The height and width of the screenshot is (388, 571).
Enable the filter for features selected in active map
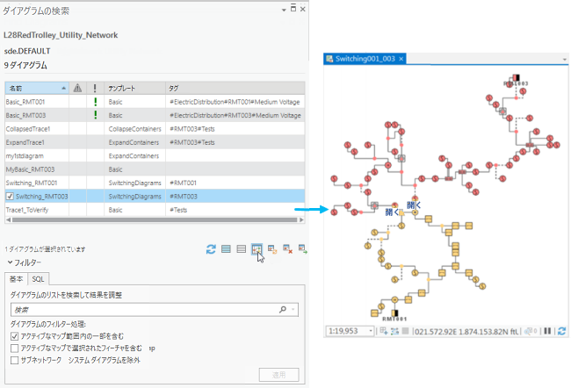(15, 348)
